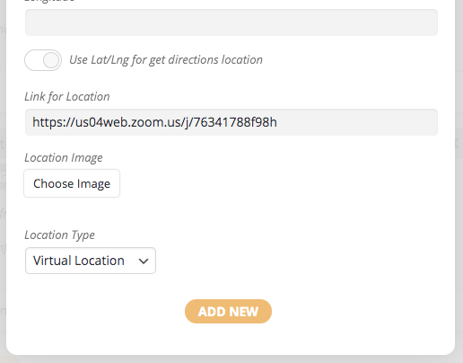Place cursor after '76341788f98h' in the link field

(277, 122)
